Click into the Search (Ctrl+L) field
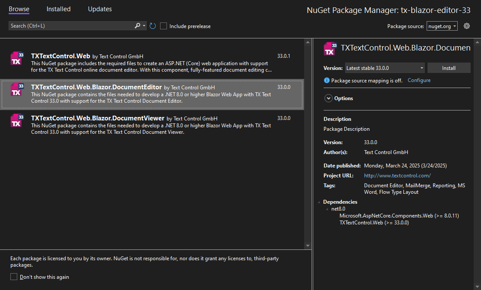Image resolution: width=481 pixels, height=290 pixels. (x=71, y=26)
